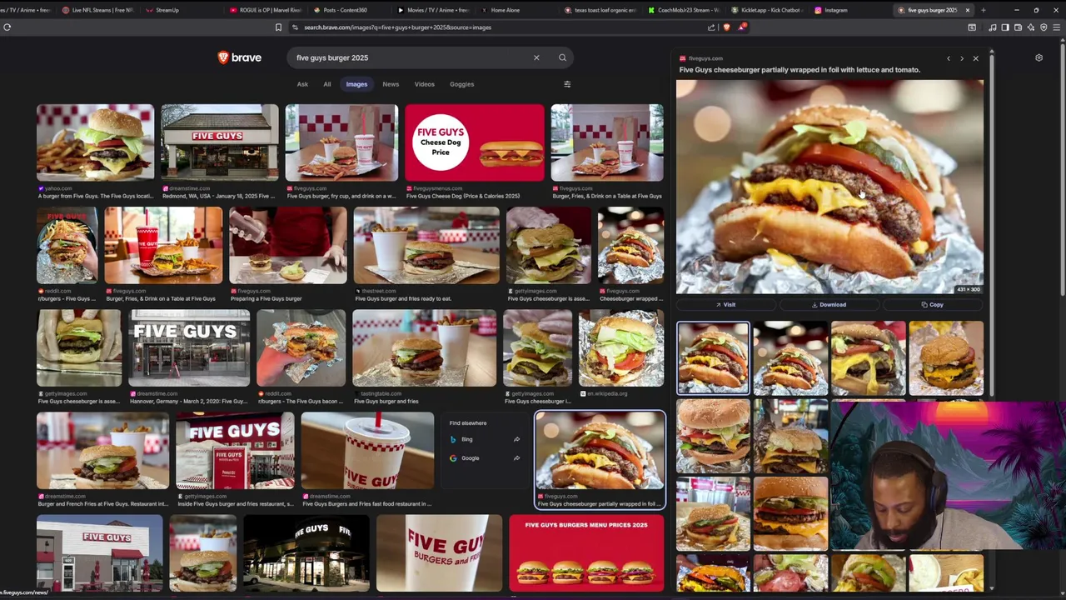
Task: Click the Brave Rewards triangle icon
Action: (x=741, y=27)
